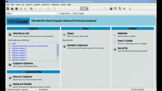Click the interface list scroll-down arrow
162x91 pixels.
[x=58, y=60]
